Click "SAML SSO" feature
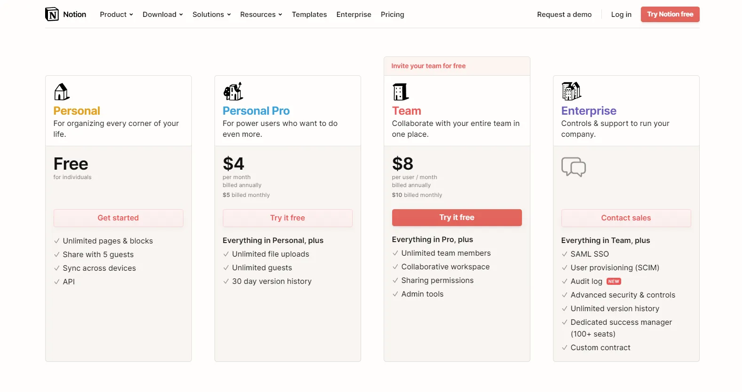This screenshot has height=392, width=742. [590, 254]
